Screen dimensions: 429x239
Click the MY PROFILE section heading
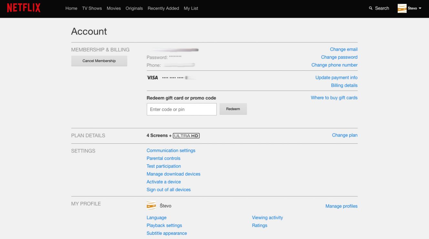[x=86, y=204]
